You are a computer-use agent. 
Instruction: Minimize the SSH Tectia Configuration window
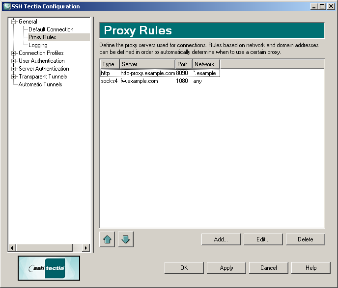click(314, 6)
